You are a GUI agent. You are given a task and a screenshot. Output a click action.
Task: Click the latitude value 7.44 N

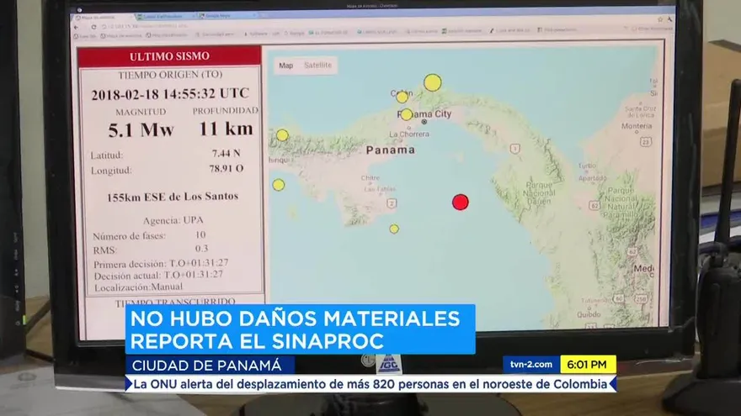[x=226, y=153]
